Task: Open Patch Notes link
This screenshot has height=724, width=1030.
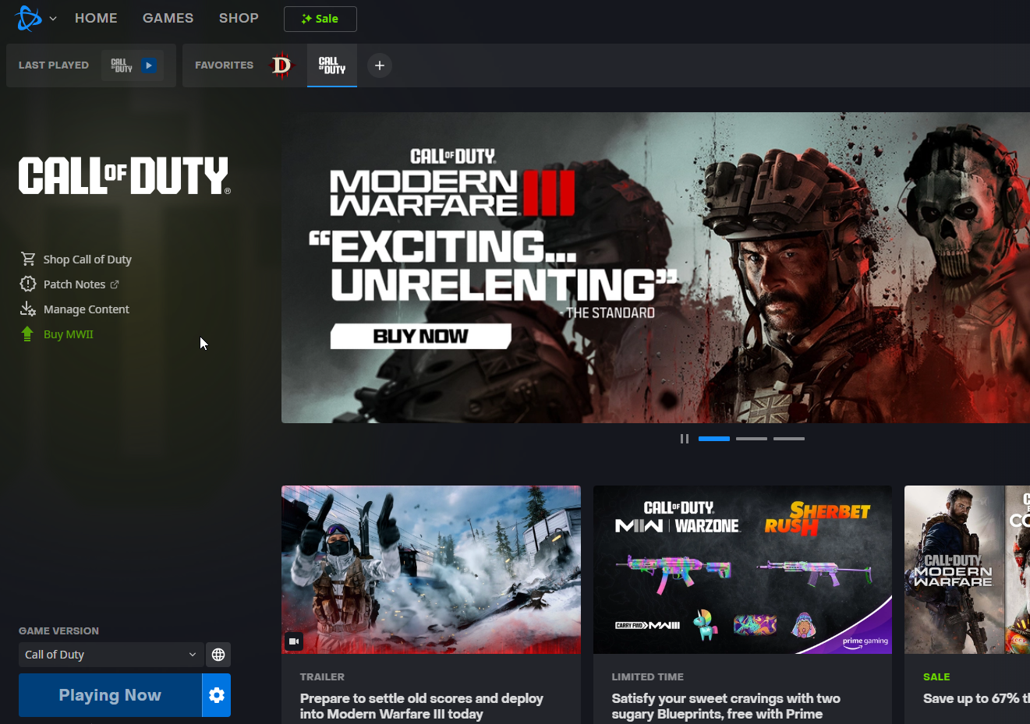Action: (x=74, y=284)
